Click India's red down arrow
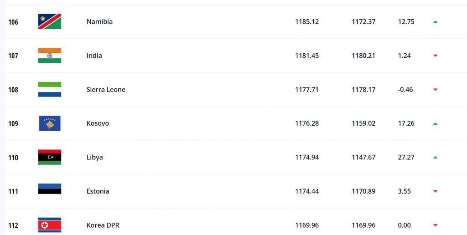 [436, 56]
